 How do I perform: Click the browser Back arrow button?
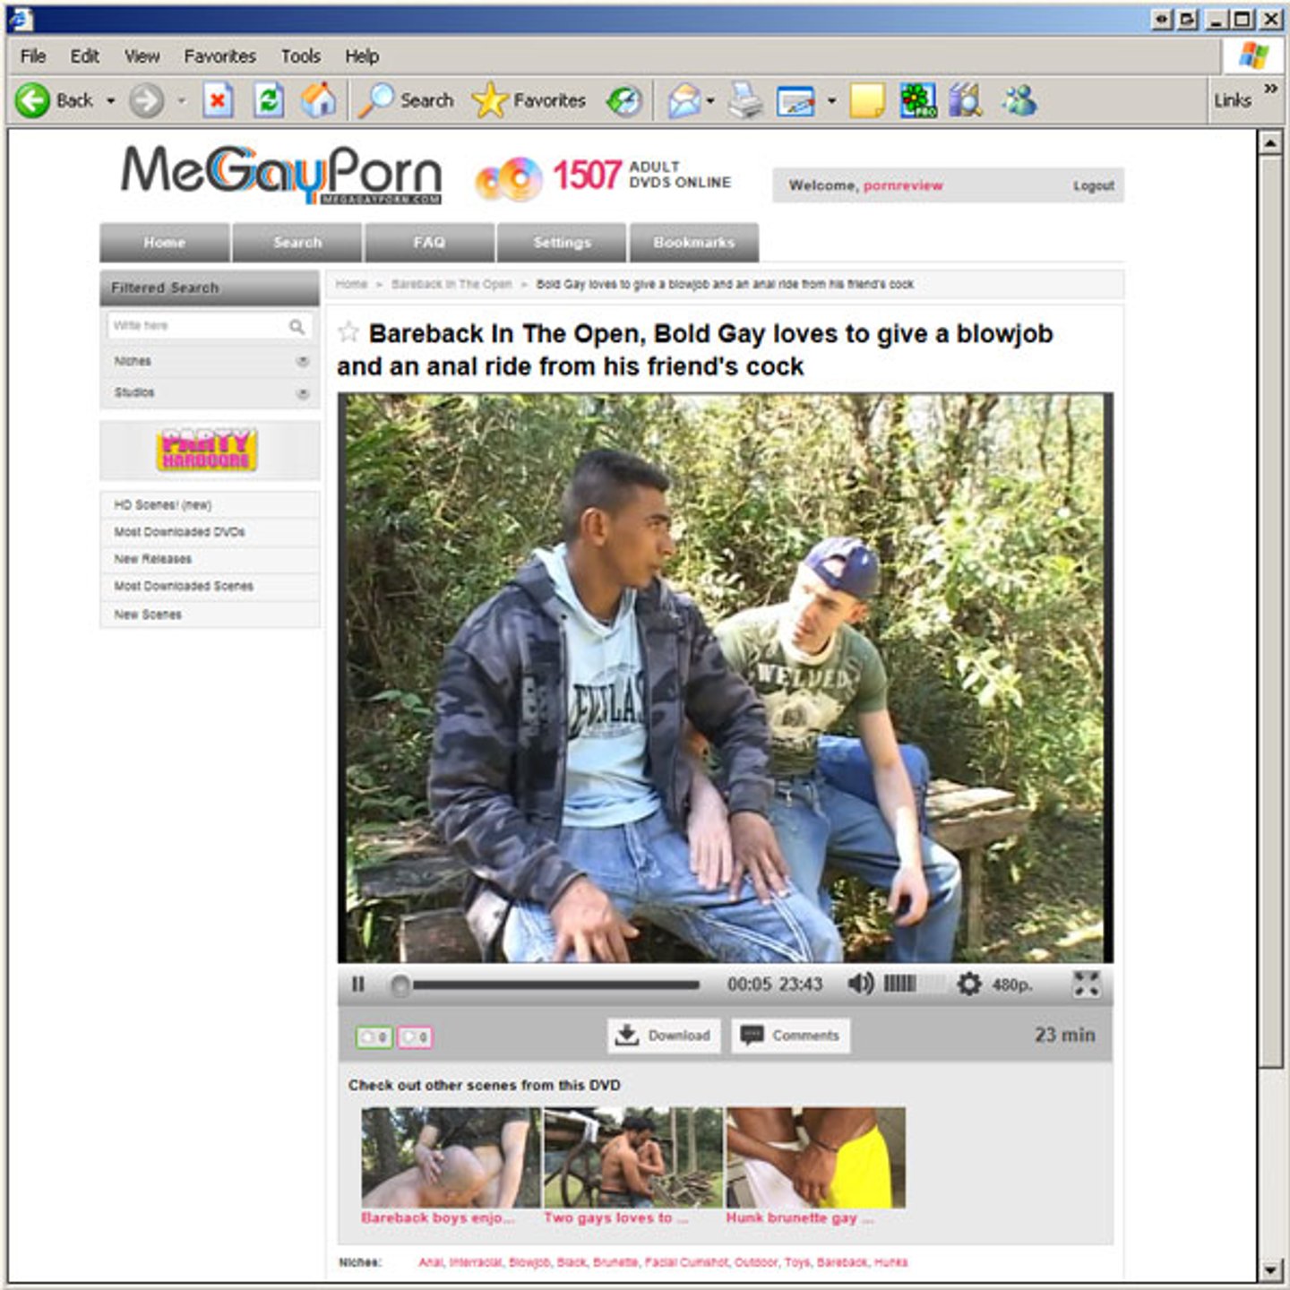[x=33, y=100]
